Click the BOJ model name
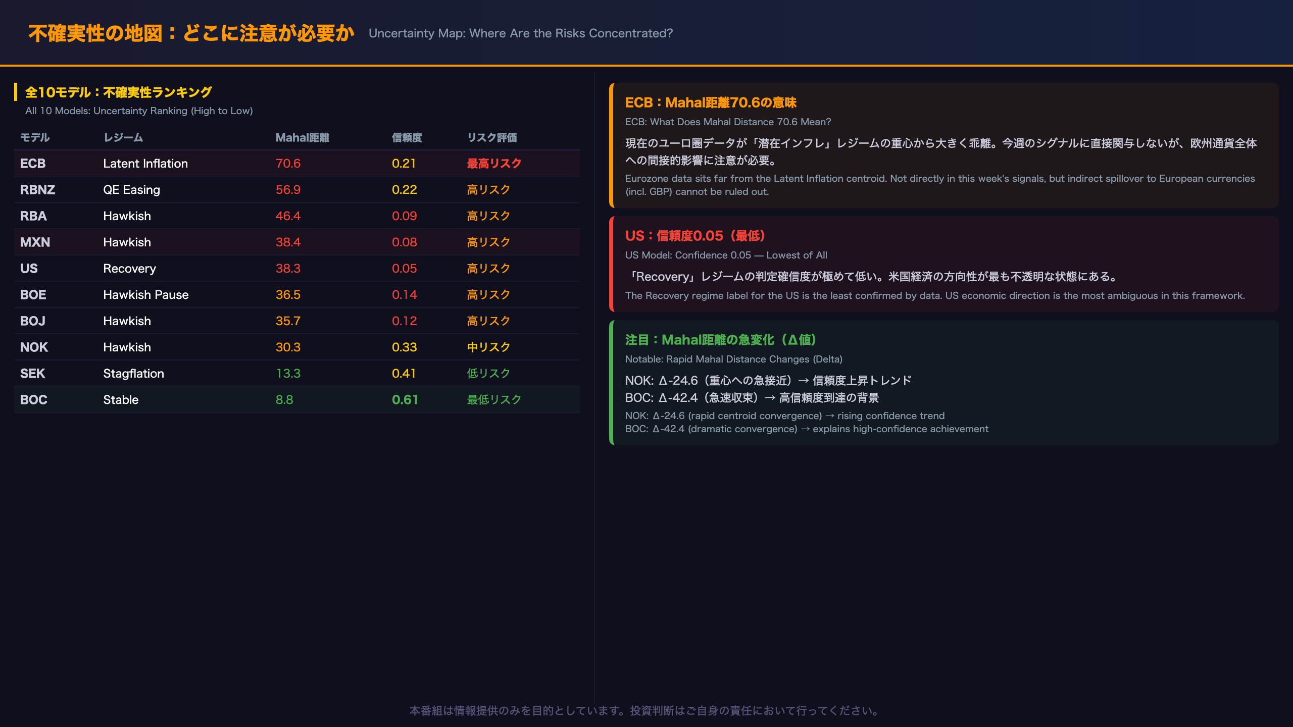1293x727 pixels. [33, 321]
